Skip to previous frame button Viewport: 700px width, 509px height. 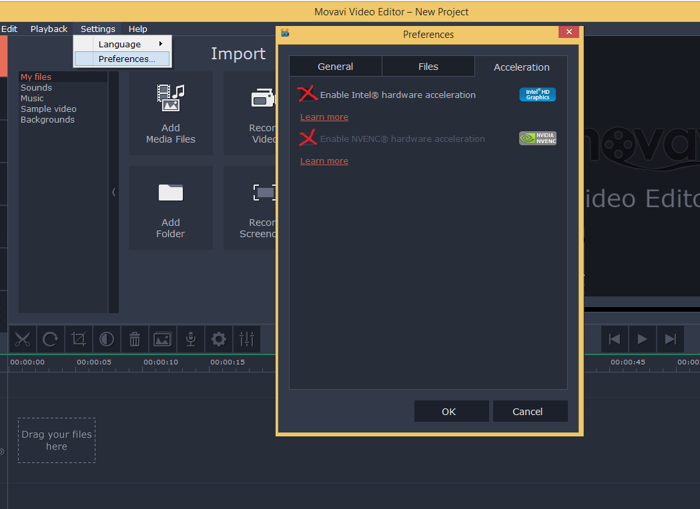pos(615,340)
